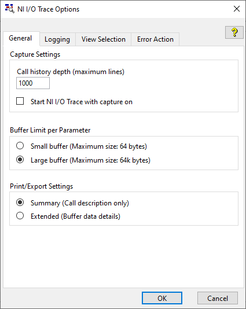Image resolution: width=246 pixels, height=309 pixels.
Task: Go to the View Selection tab
Action: click(x=104, y=39)
